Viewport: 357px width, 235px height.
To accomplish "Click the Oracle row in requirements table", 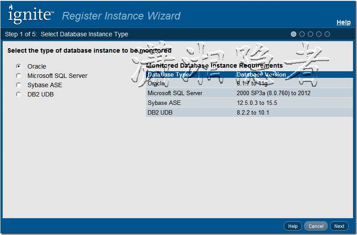I will point(249,83).
